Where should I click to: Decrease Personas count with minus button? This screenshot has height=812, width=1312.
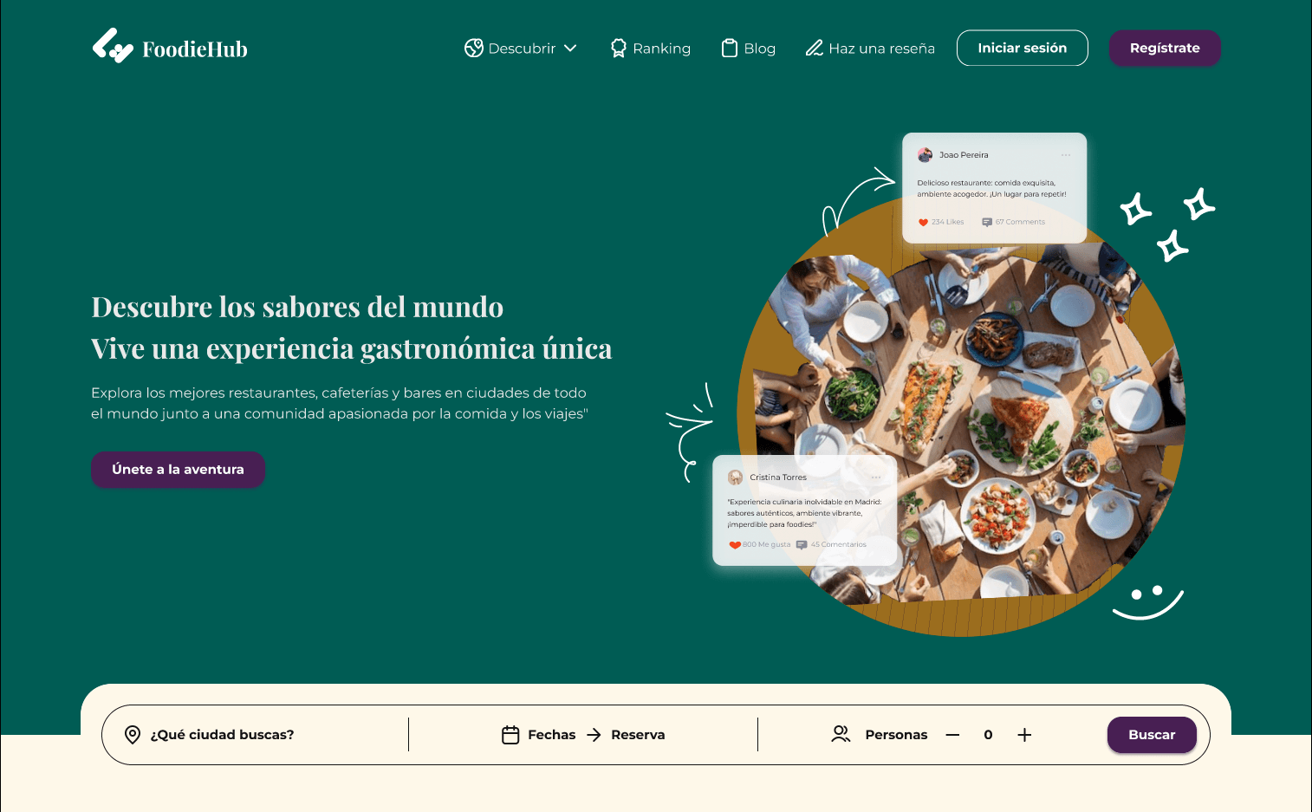952,735
